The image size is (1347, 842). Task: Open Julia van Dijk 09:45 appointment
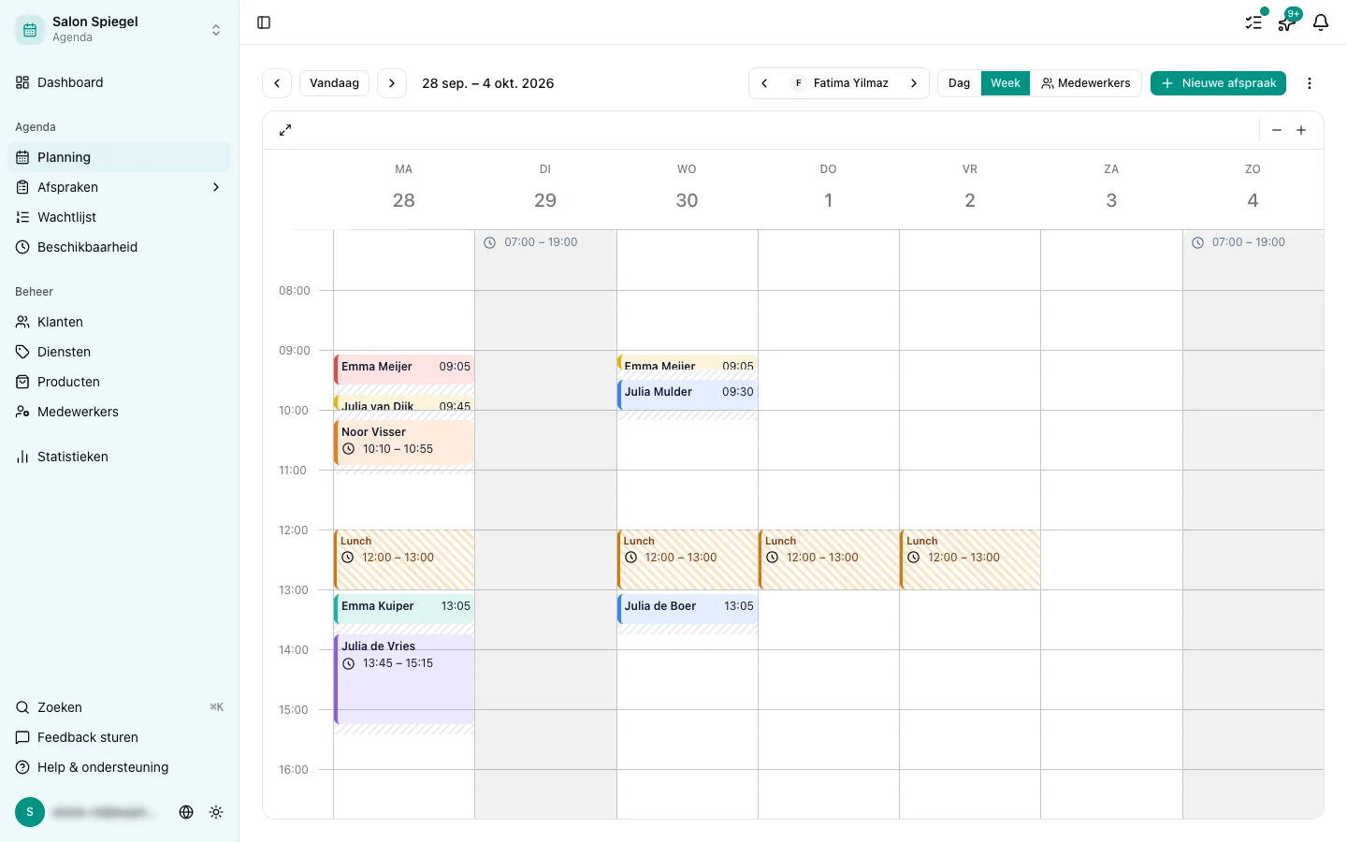click(x=404, y=404)
